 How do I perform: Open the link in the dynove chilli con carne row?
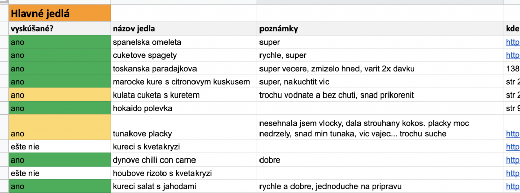(x=513, y=160)
